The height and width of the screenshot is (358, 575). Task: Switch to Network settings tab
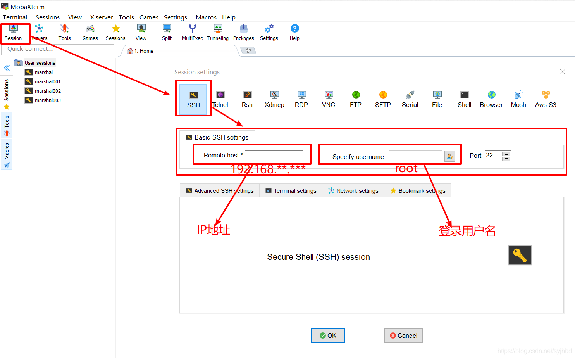353,190
